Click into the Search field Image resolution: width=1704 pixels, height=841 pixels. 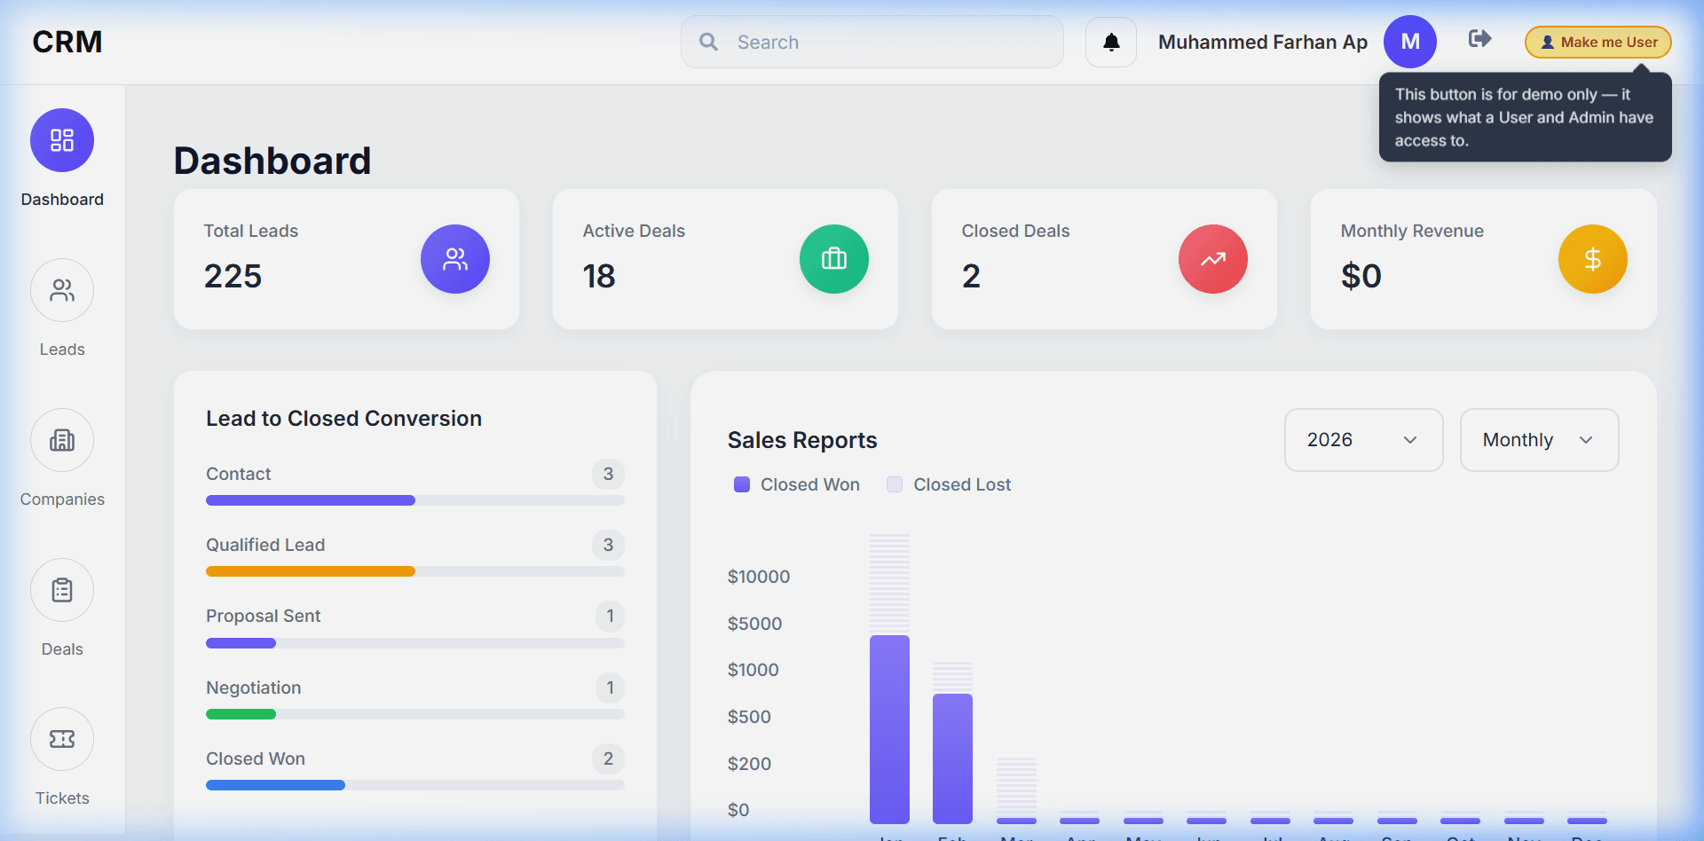click(x=872, y=42)
